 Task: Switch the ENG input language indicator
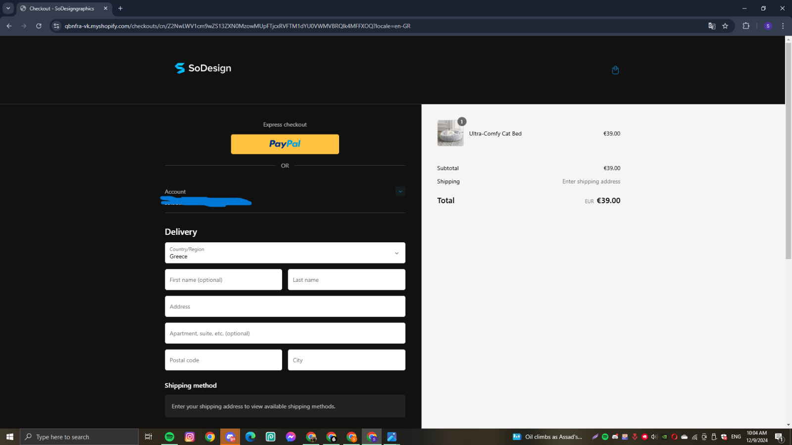click(736, 437)
